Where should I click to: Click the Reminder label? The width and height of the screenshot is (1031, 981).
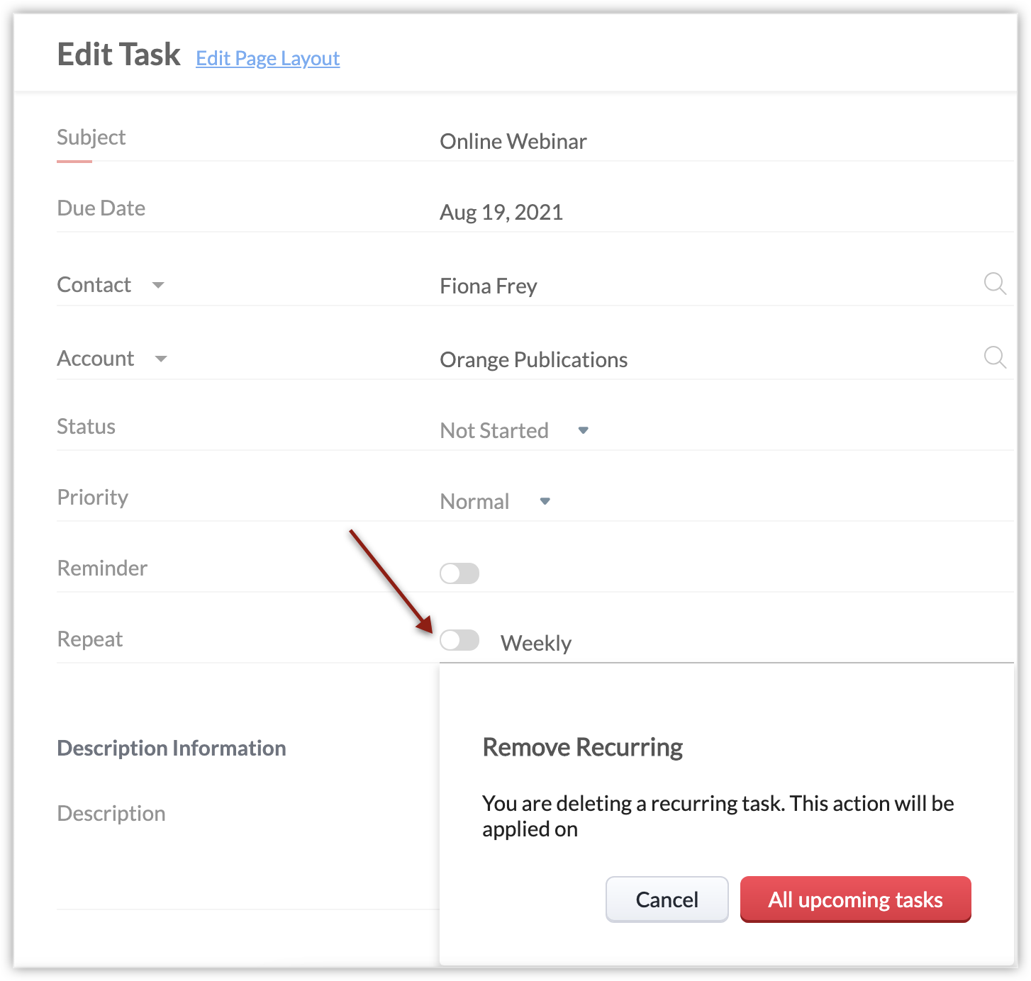(102, 568)
